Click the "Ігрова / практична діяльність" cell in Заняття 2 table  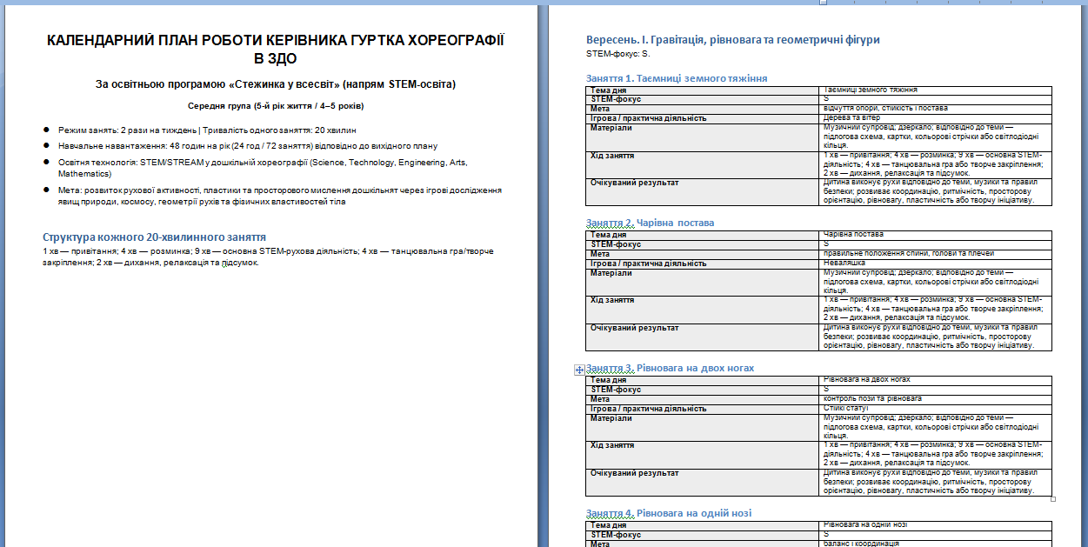pos(704,263)
